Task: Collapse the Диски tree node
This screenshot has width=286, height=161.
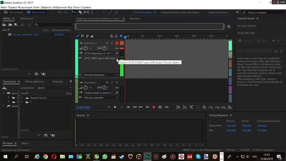Action: click(4, 93)
